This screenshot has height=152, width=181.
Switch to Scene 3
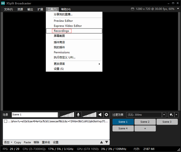click(167, 122)
